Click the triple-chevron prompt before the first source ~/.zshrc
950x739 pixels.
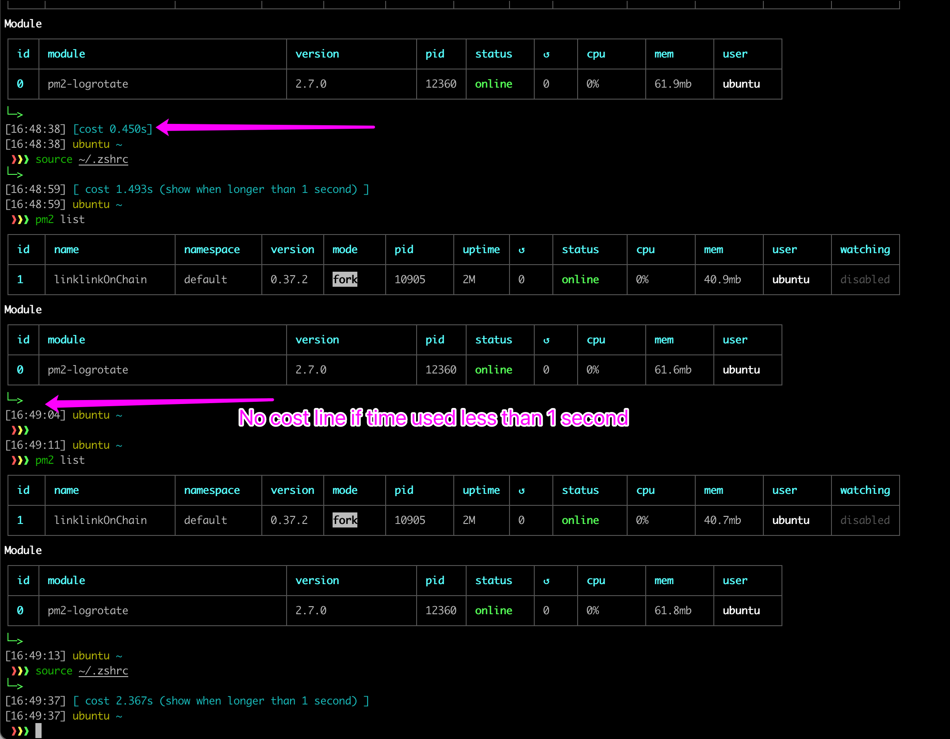pyautogui.click(x=20, y=159)
